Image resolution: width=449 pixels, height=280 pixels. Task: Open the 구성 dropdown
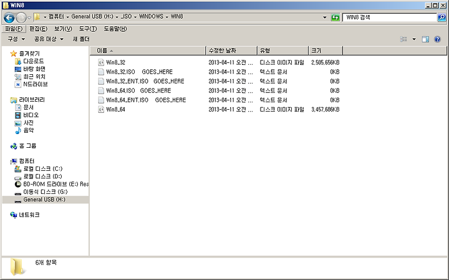pos(16,39)
